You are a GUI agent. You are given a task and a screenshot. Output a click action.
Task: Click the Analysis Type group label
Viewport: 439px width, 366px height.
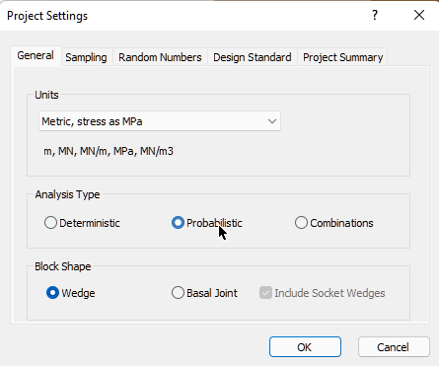67,194
